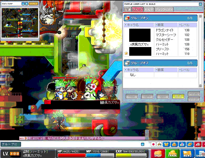
Task: Click the 追放 expel button
Action: click(x=163, y=96)
